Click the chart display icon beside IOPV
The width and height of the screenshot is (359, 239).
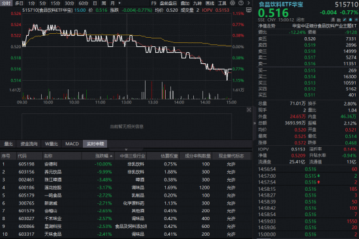tap(249, 10)
